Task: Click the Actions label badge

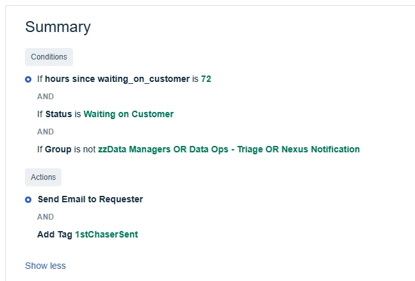Action: coord(43,177)
